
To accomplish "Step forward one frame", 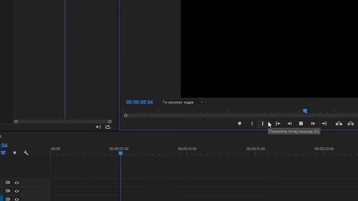I will click(313, 123).
